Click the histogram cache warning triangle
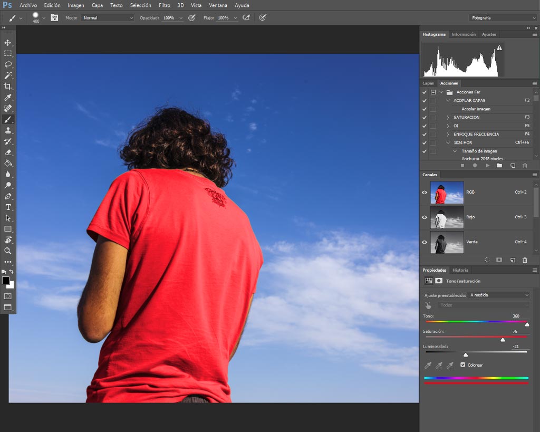This screenshot has width=540, height=432. click(499, 48)
